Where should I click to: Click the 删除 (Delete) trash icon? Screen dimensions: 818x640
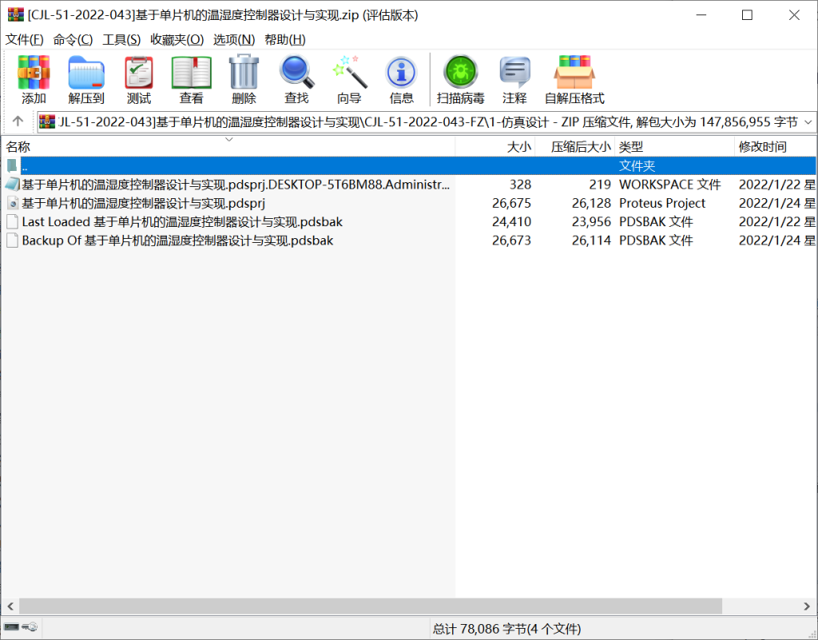pyautogui.click(x=243, y=78)
